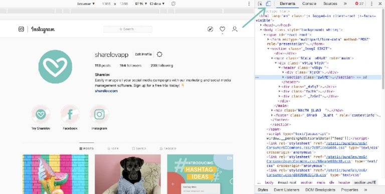
Task: Open the 113 posts count
Action: 103,65
